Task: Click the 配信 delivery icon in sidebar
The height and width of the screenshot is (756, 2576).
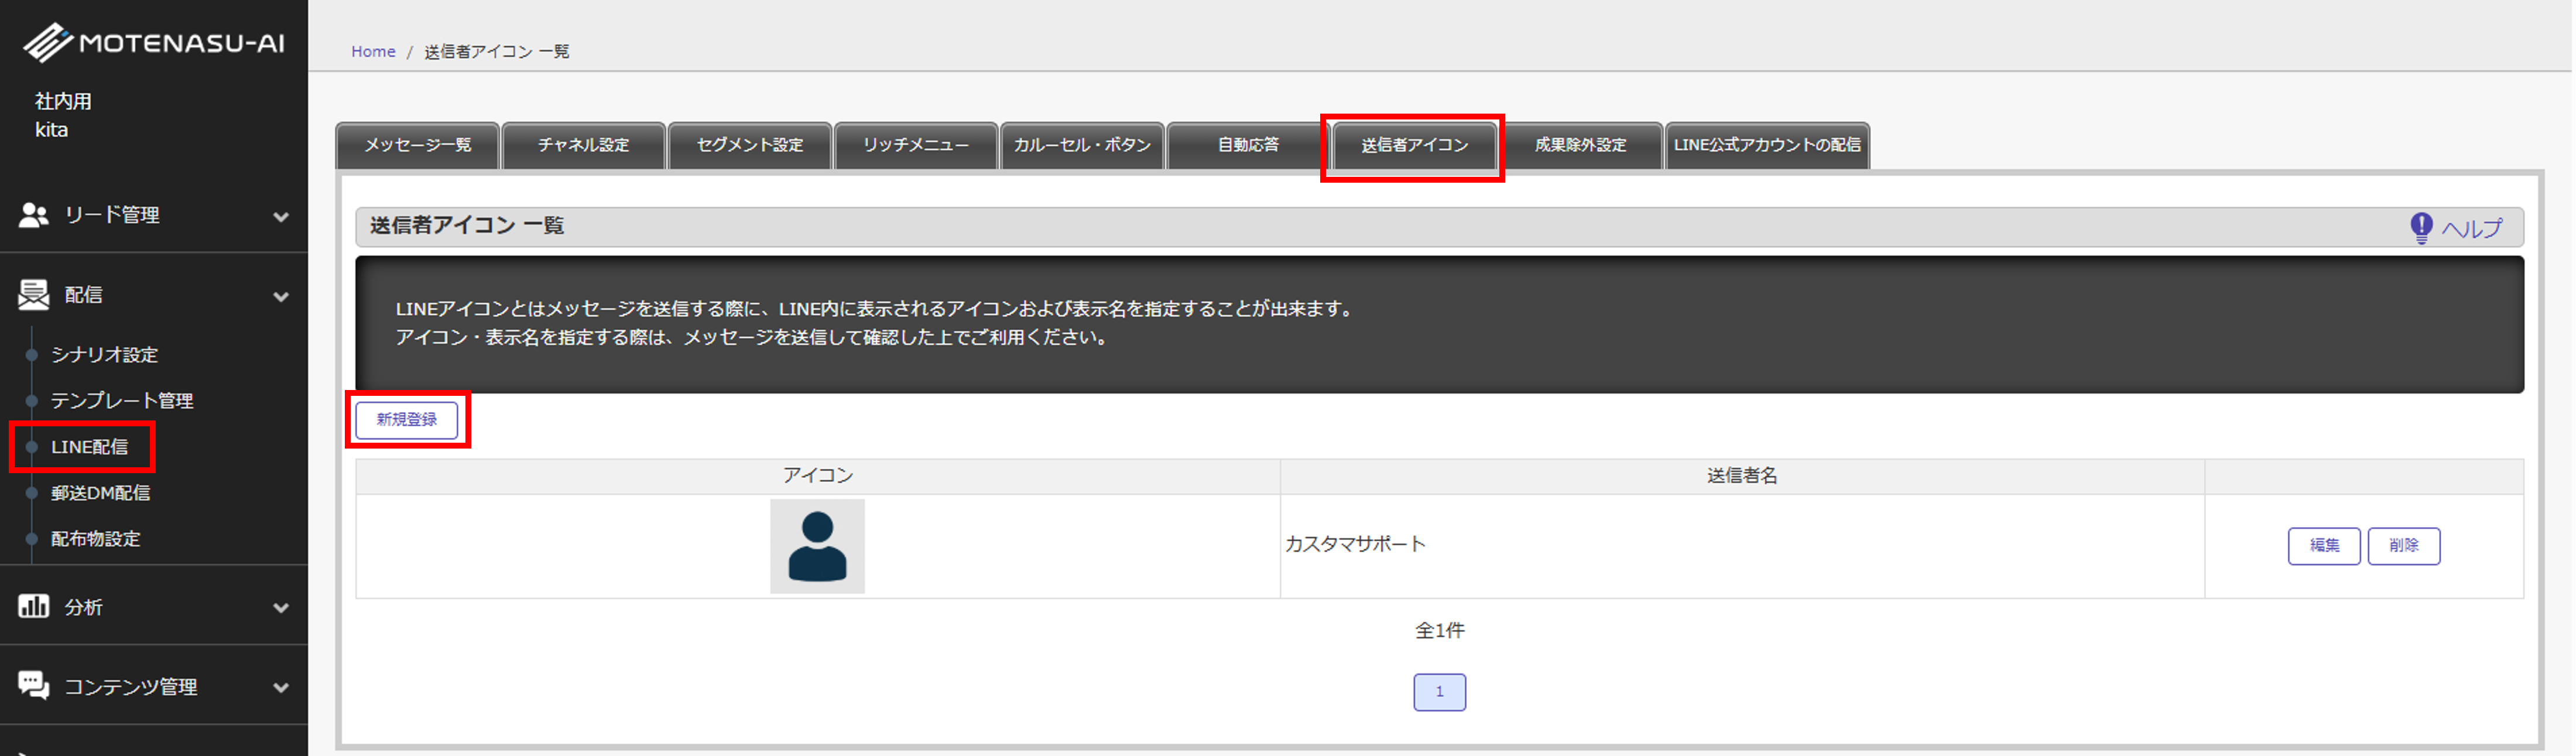Action: point(33,295)
